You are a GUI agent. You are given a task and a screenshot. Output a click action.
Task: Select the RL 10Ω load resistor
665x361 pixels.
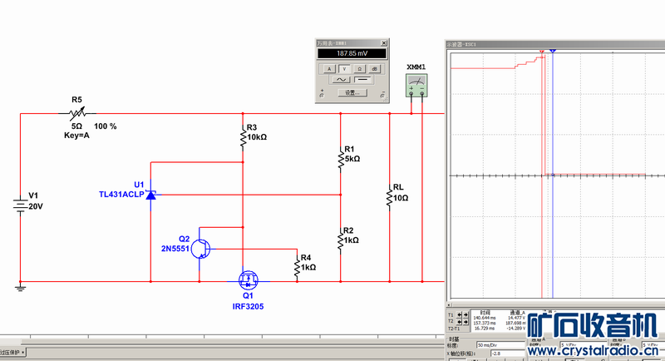tap(388, 196)
